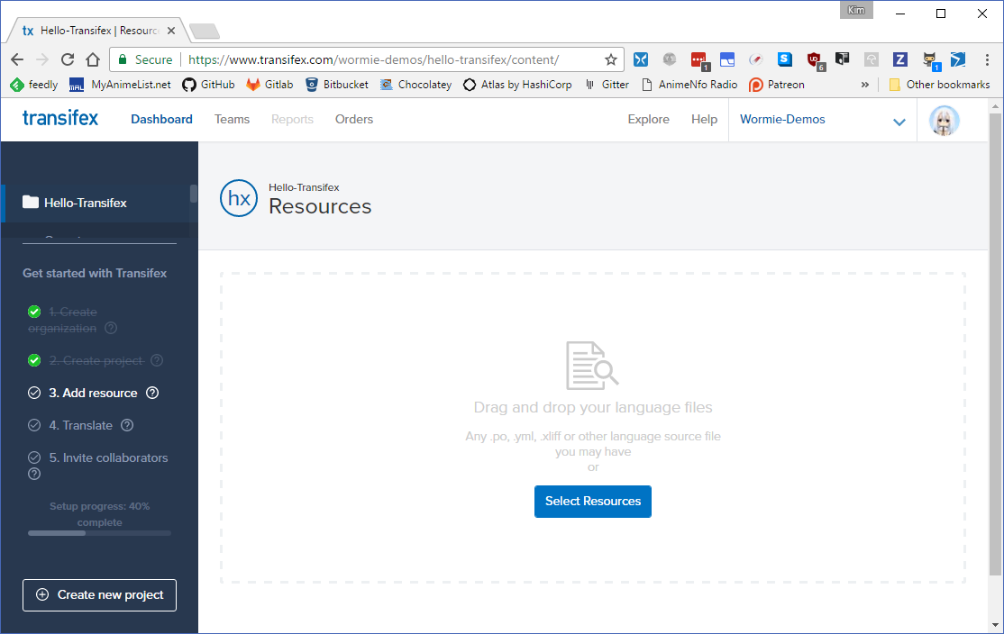The height and width of the screenshot is (634, 1004).
Task: Open the Teams menu item
Action: 232,119
